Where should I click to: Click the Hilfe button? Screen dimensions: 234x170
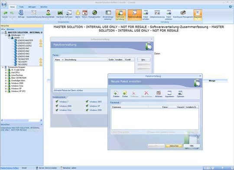(192, 146)
